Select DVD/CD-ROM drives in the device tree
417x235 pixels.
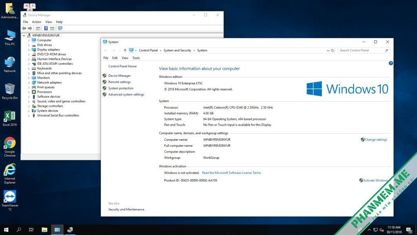coord(52,54)
